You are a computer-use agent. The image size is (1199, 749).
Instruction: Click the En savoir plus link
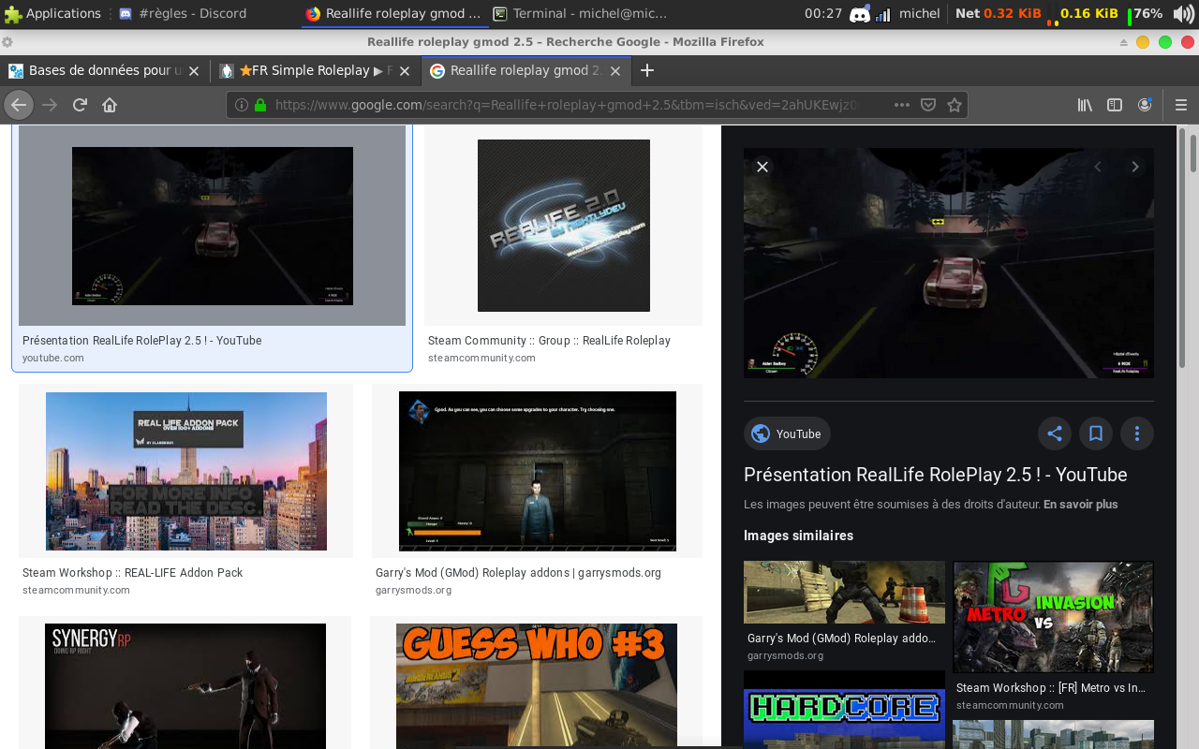(x=1081, y=504)
